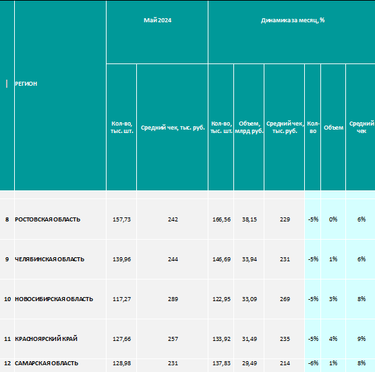Screen dimensions: 375x372
Task: Click row number 12
Action: (7, 365)
